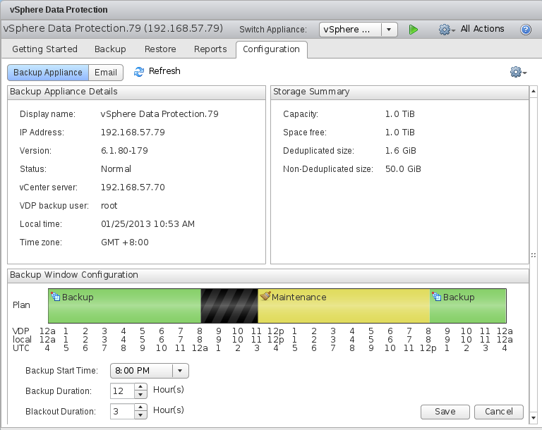
Task: Open Backup Start Time dropdown arrow
Action: click(180, 371)
